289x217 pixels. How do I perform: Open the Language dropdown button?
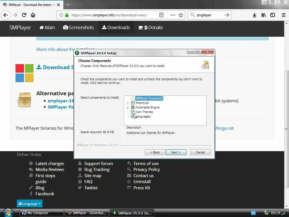click(x=29, y=203)
